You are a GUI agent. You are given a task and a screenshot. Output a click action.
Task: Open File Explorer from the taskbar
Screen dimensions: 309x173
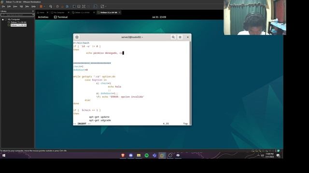point(139,155)
